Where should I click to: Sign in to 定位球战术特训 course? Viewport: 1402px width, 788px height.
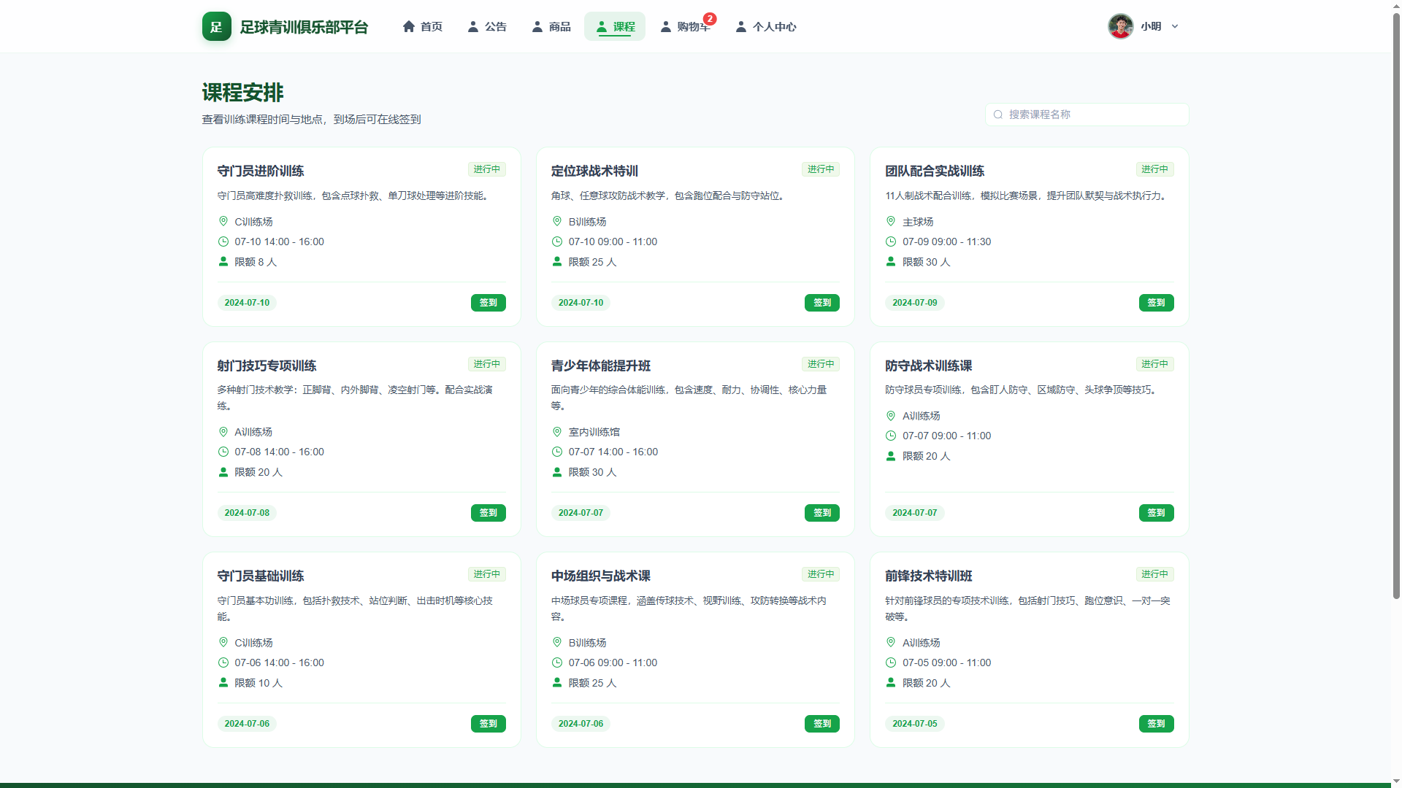[x=822, y=303]
